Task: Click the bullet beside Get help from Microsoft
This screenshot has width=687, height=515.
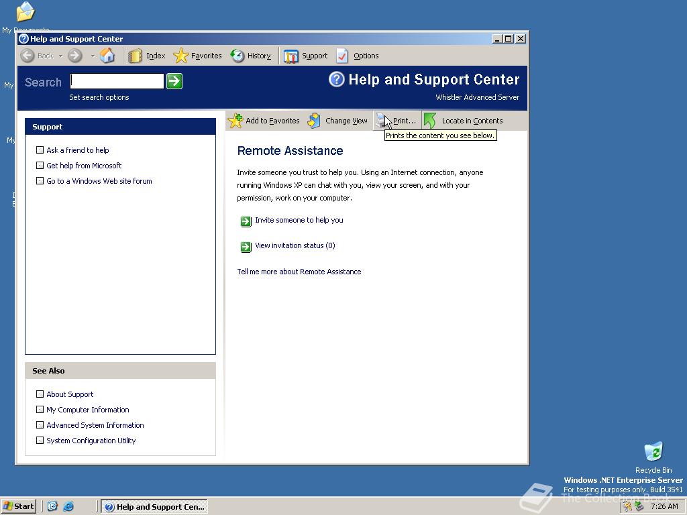Action: click(x=40, y=165)
